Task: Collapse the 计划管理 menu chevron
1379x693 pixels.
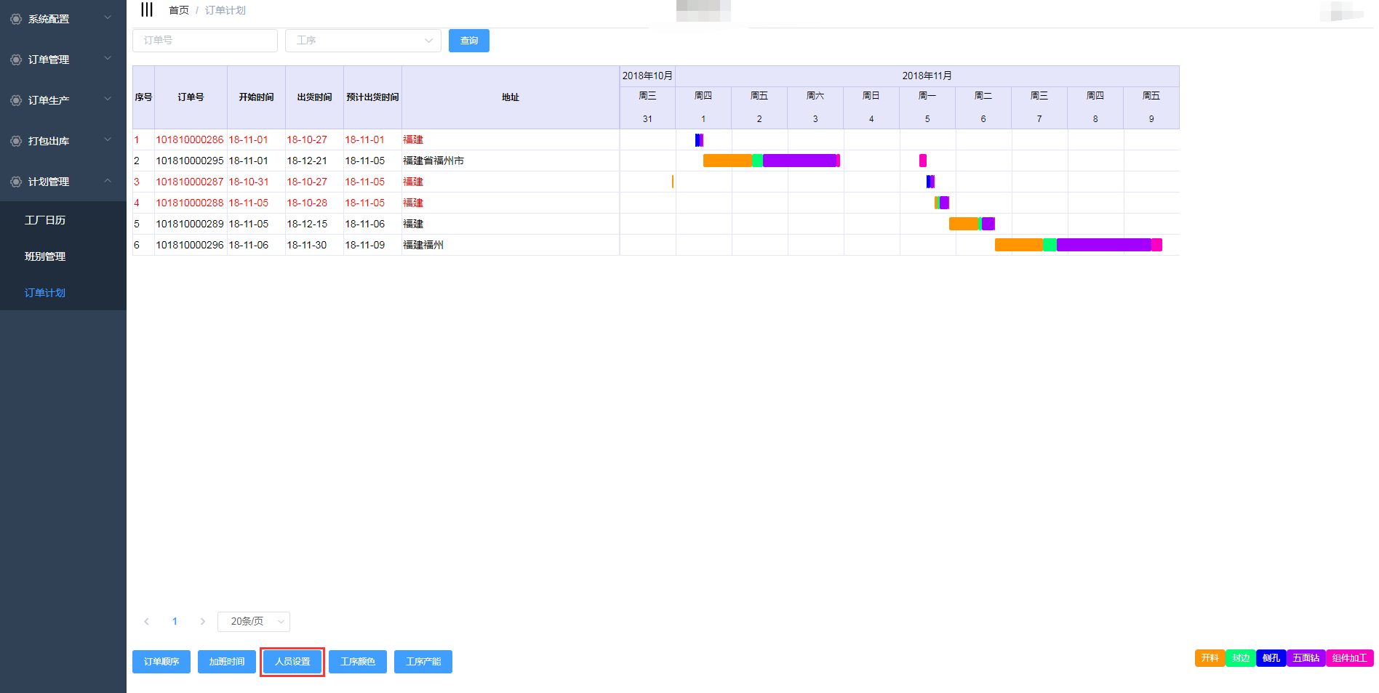Action: pos(108,181)
